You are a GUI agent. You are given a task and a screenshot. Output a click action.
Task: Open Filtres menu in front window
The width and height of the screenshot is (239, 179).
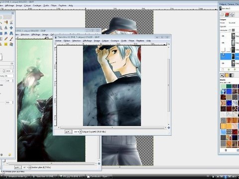coord(131,41)
